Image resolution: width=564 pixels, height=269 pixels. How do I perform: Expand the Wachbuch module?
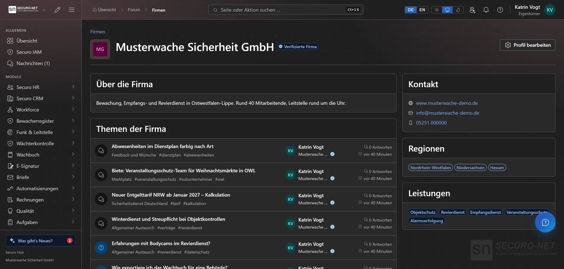pos(41,155)
